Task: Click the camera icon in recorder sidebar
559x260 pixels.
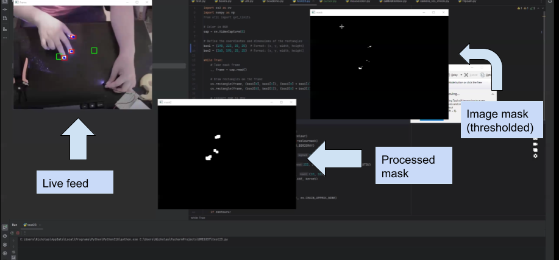Action: tap(535, 144)
